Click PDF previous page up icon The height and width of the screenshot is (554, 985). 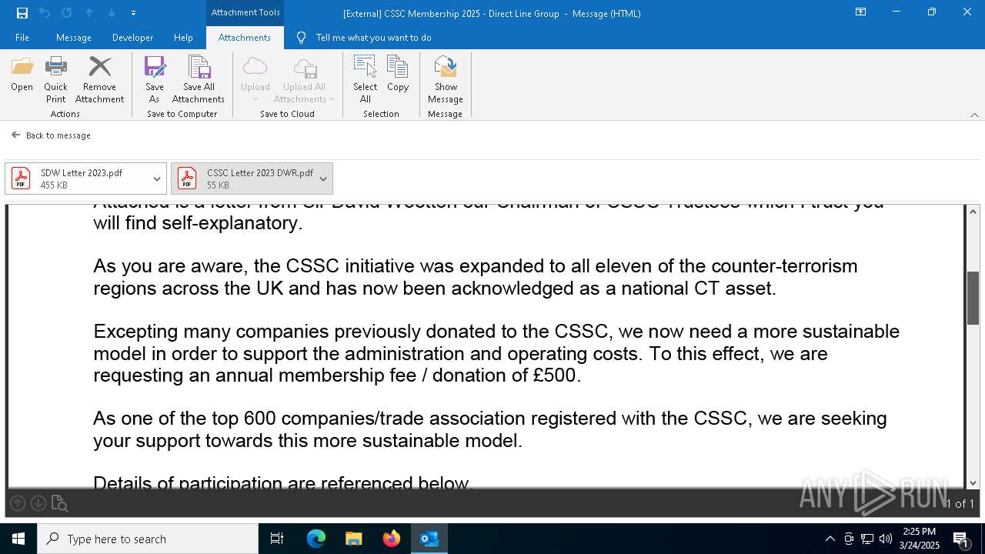coord(17,503)
